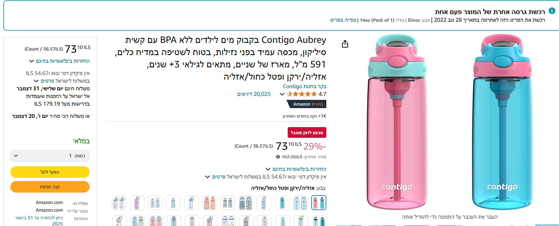559x226 pixels.
Task: Click the Amazon's Choice badge
Action: 306,104
